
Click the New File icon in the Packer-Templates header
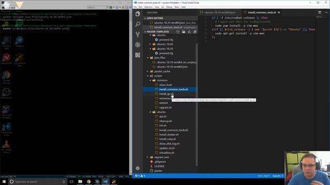click(178, 32)
